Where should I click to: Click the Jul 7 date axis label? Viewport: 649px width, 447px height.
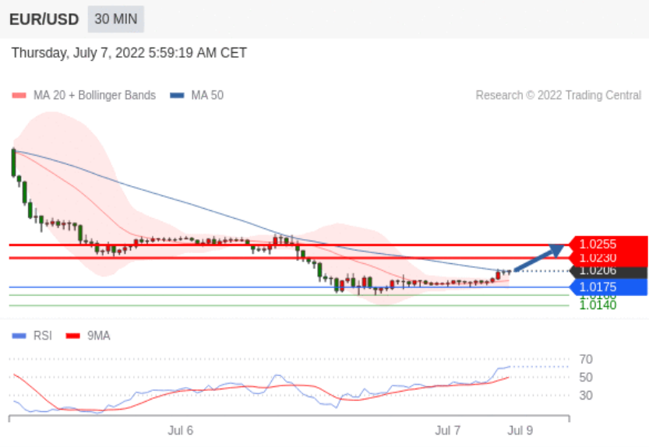point(447,431)
